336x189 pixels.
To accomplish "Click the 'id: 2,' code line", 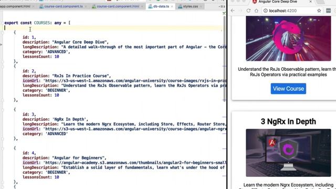I will point(29,71).
